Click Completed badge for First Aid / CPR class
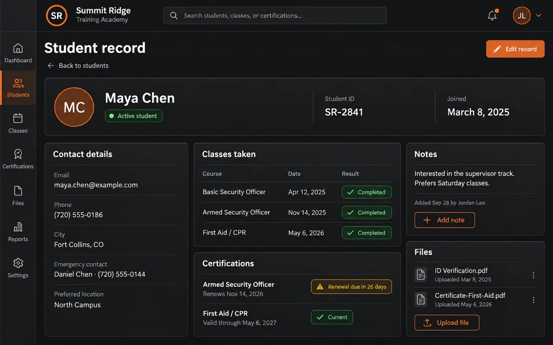This screenshot has height=345, width=553. pos(367,233)
